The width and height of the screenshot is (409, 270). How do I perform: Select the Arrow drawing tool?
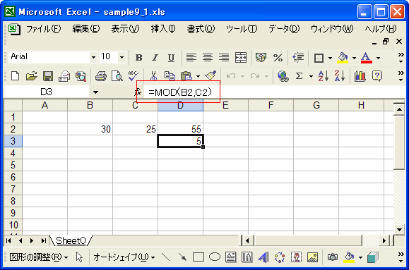(x=182, y=257)
